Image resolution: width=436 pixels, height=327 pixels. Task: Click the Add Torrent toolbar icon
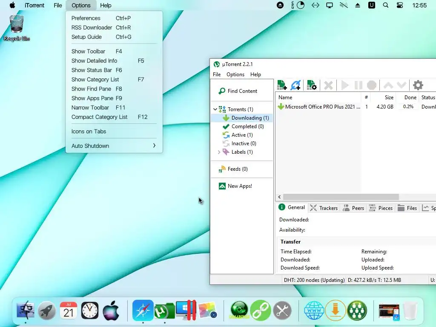click(282, 85)
